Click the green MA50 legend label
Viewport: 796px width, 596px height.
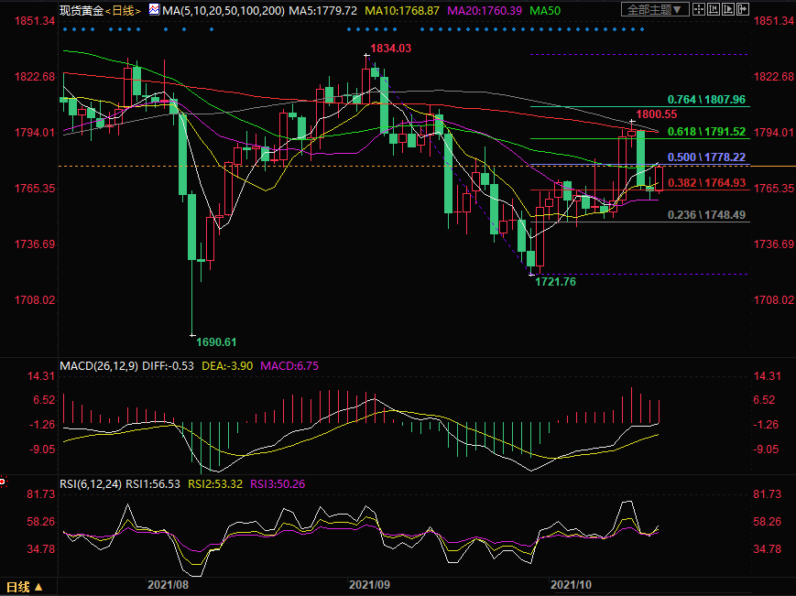[x=545, y=10]
